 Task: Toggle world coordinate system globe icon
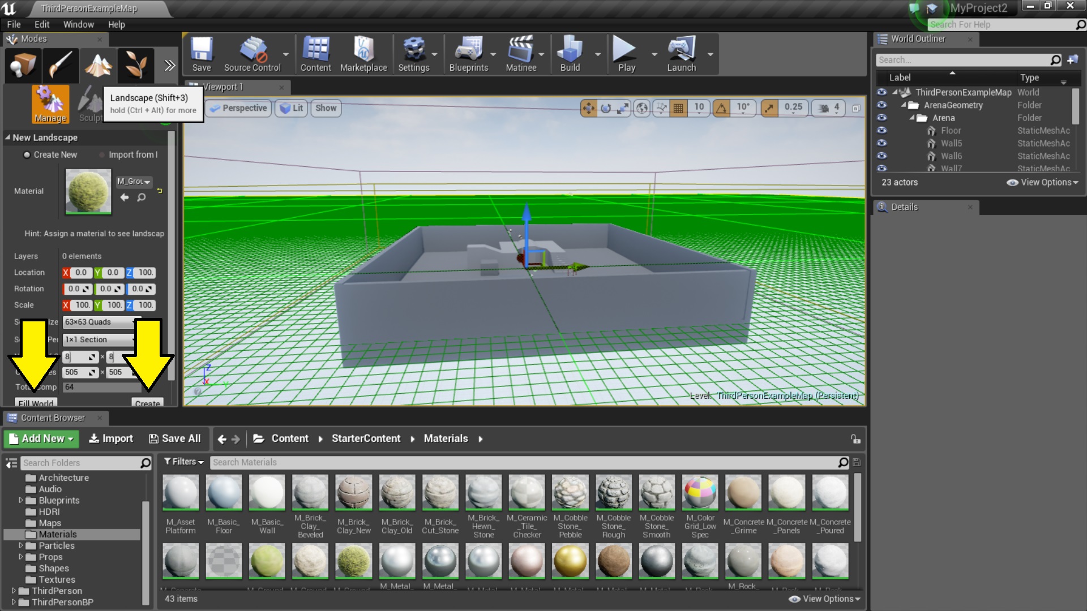pos(642,108)
